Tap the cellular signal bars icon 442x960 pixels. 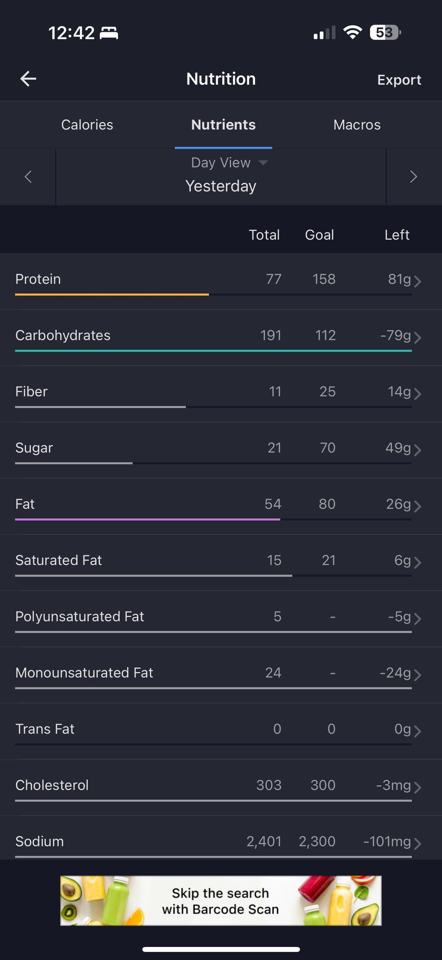[x=324, y=33]
